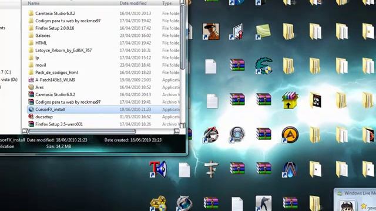The width and height of the screenshot is (376, 211).
Task: Click the Windows Live Messenger window title
Action: click(360, 193)
